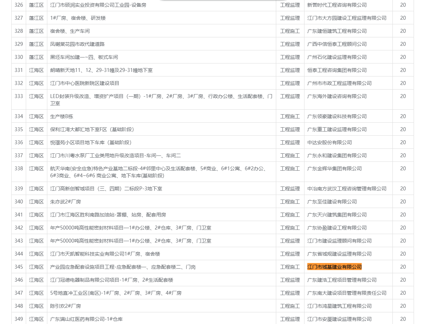Select project 宿舍楼、生产车间
Image resolution: width=432 pixels, height=324 pixels.
coord(70,31)
